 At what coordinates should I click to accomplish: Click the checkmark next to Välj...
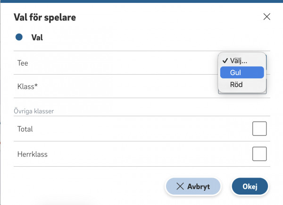225,60
